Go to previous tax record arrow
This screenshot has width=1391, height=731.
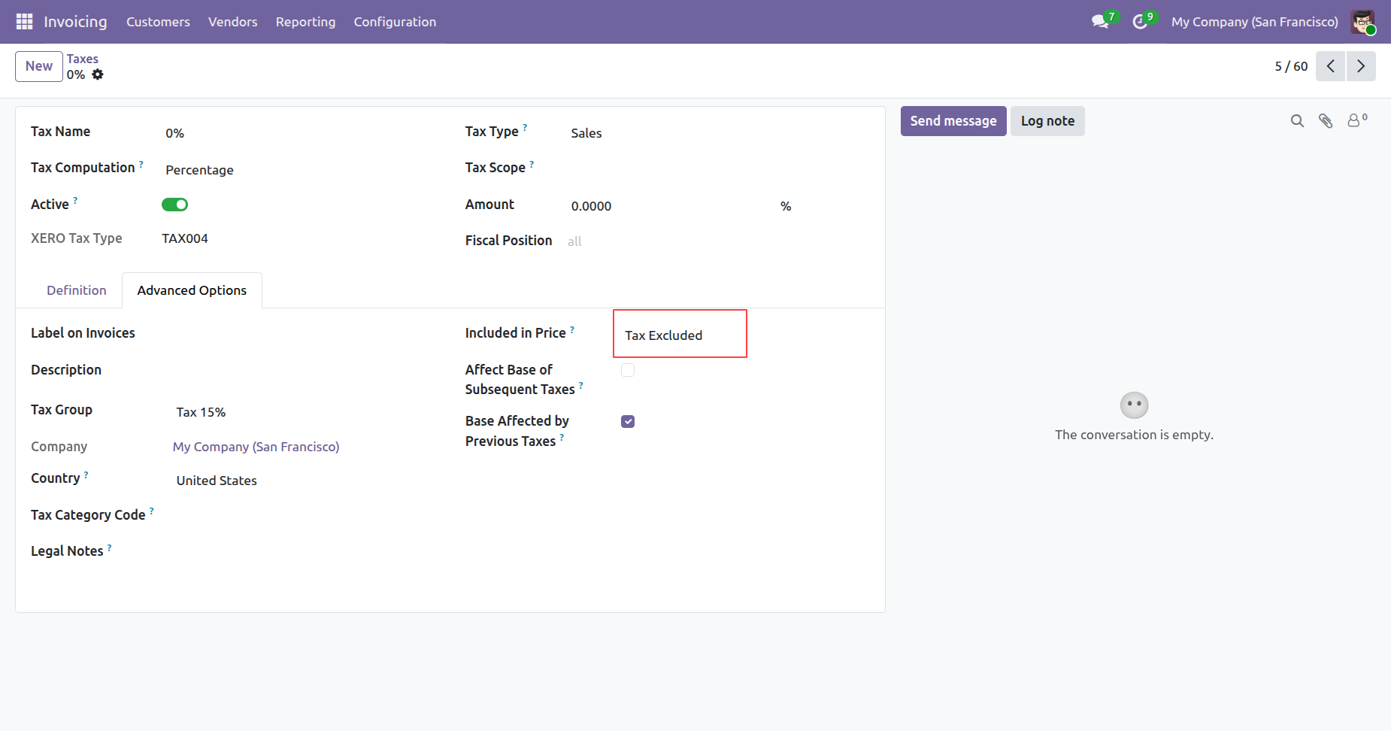tap(1331, 66)
